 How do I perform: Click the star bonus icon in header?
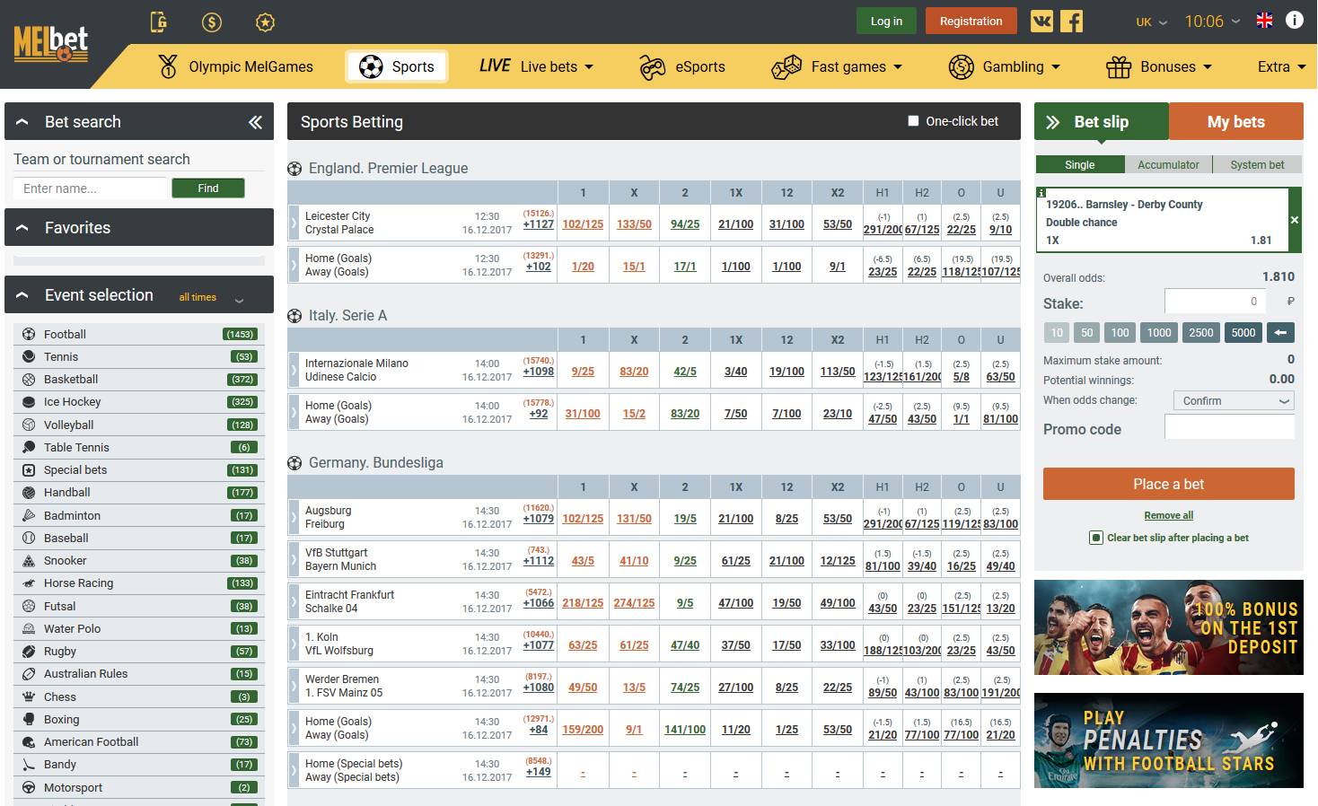265,22
